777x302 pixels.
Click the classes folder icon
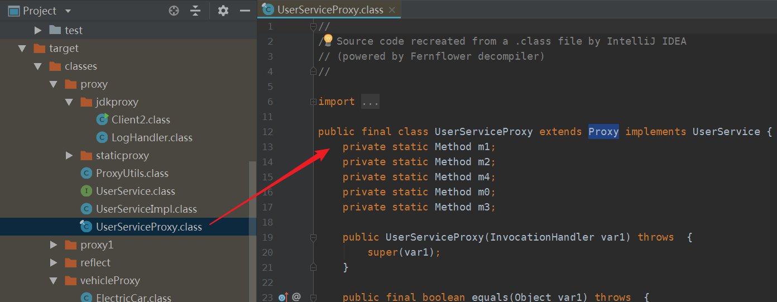pos(55,66)
